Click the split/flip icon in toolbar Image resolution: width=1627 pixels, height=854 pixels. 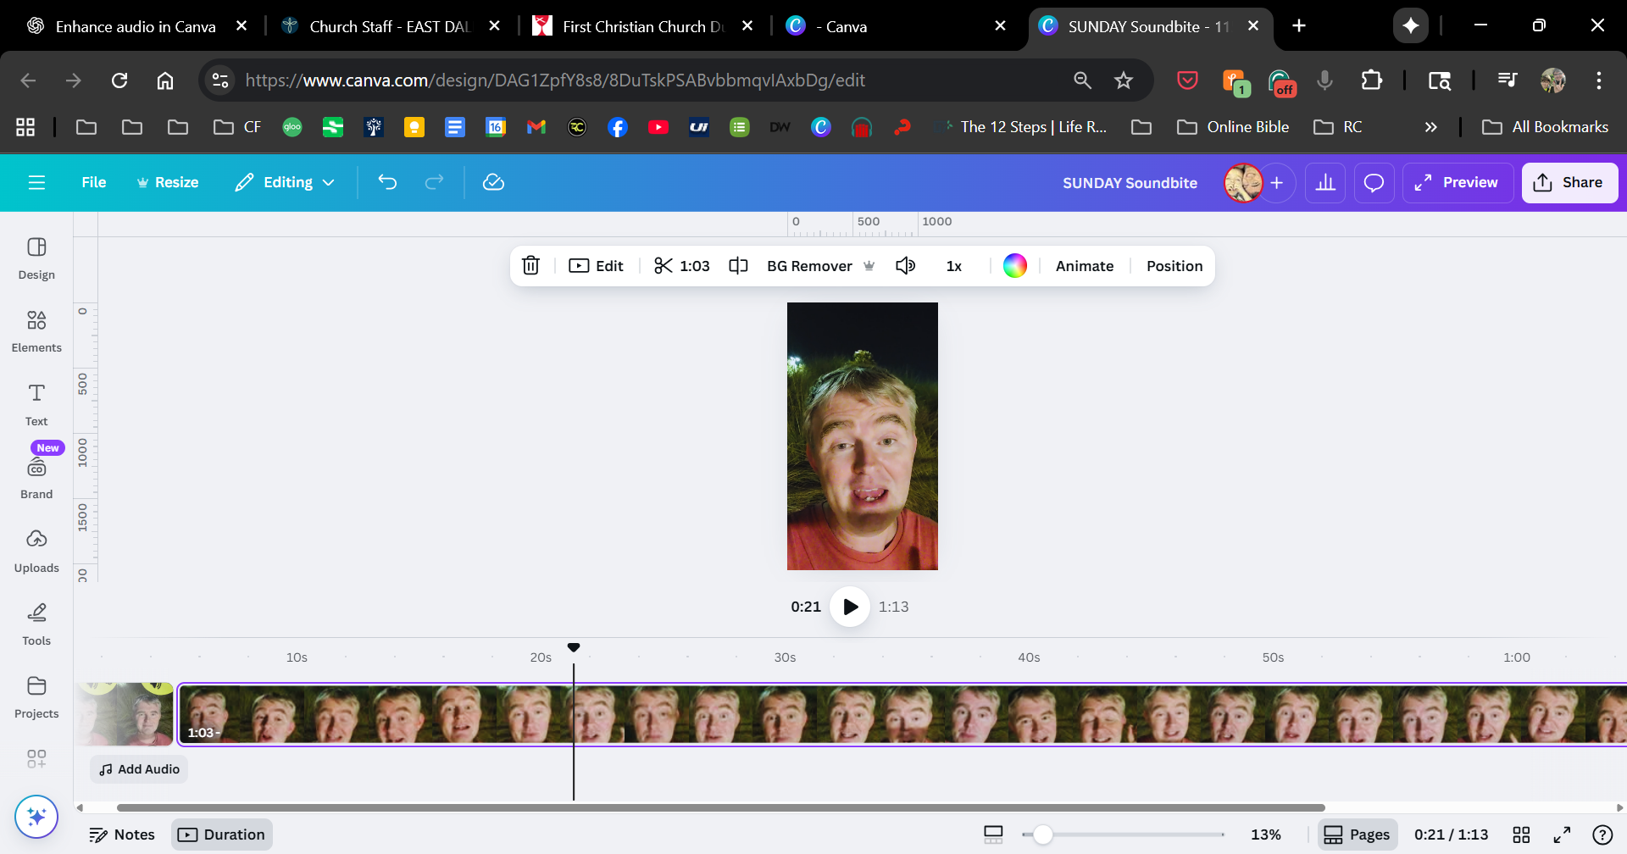[x=738, y=266]
